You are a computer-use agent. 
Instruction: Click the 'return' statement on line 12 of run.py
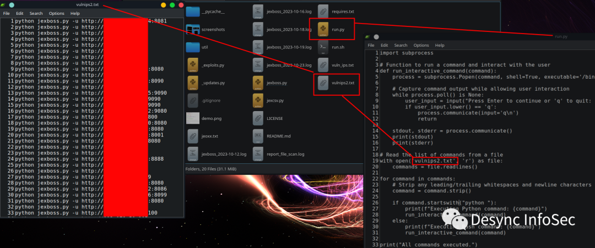coord(427,119)
